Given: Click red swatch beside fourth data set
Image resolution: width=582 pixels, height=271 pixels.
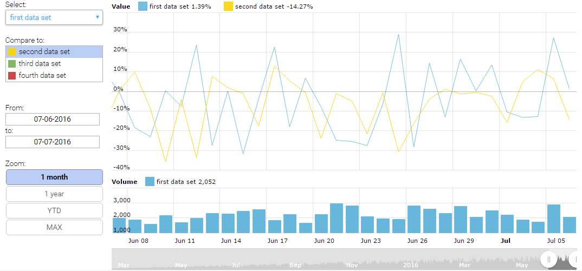Looking at the screenshot, I should (x=12, y=76).
